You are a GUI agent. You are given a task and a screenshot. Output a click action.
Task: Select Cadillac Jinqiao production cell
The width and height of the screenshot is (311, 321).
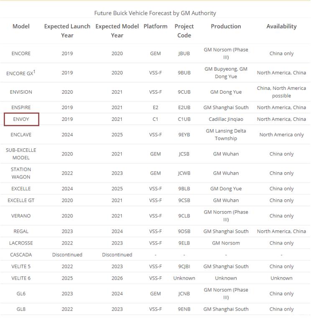(226, 119)
